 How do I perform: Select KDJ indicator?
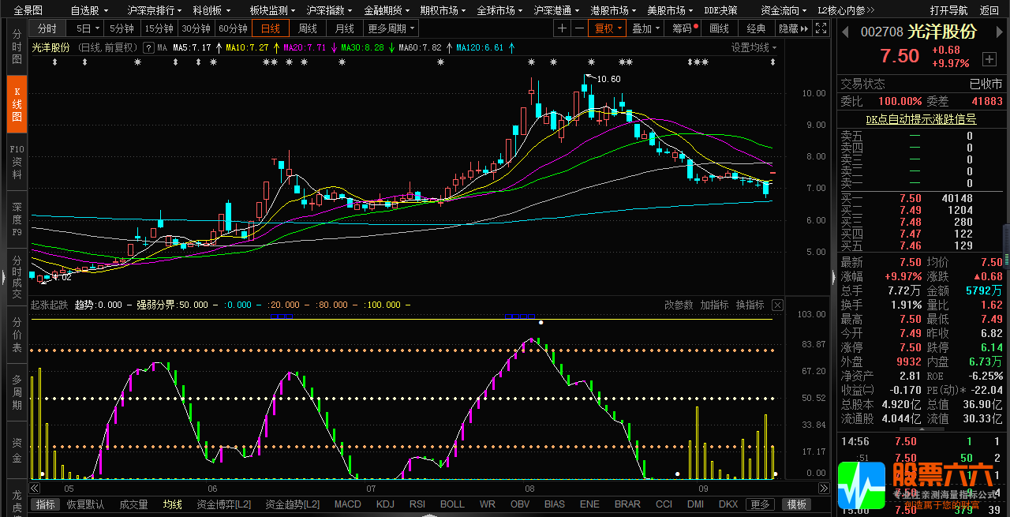coord(385,504)
